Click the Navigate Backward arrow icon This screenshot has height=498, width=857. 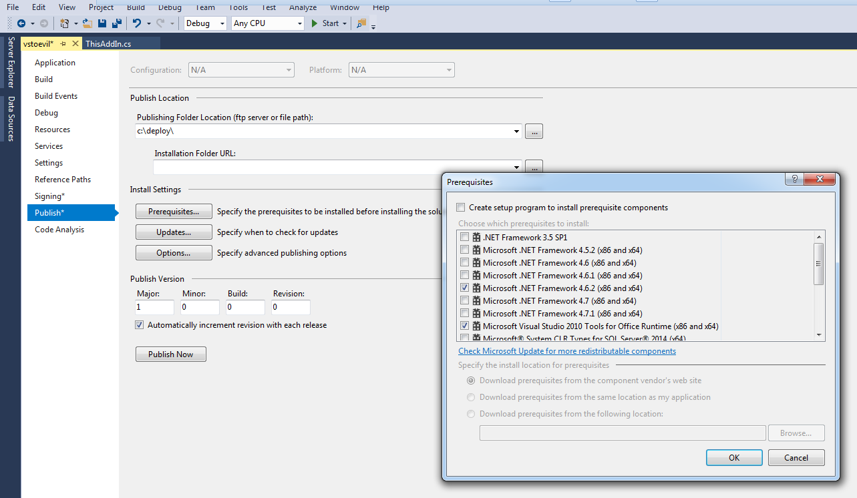click(x=21, y=23)
